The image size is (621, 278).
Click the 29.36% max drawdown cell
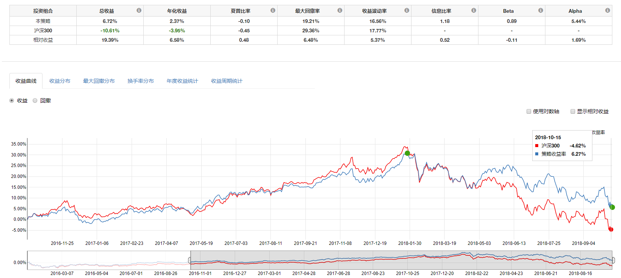[x=311, y=30]
